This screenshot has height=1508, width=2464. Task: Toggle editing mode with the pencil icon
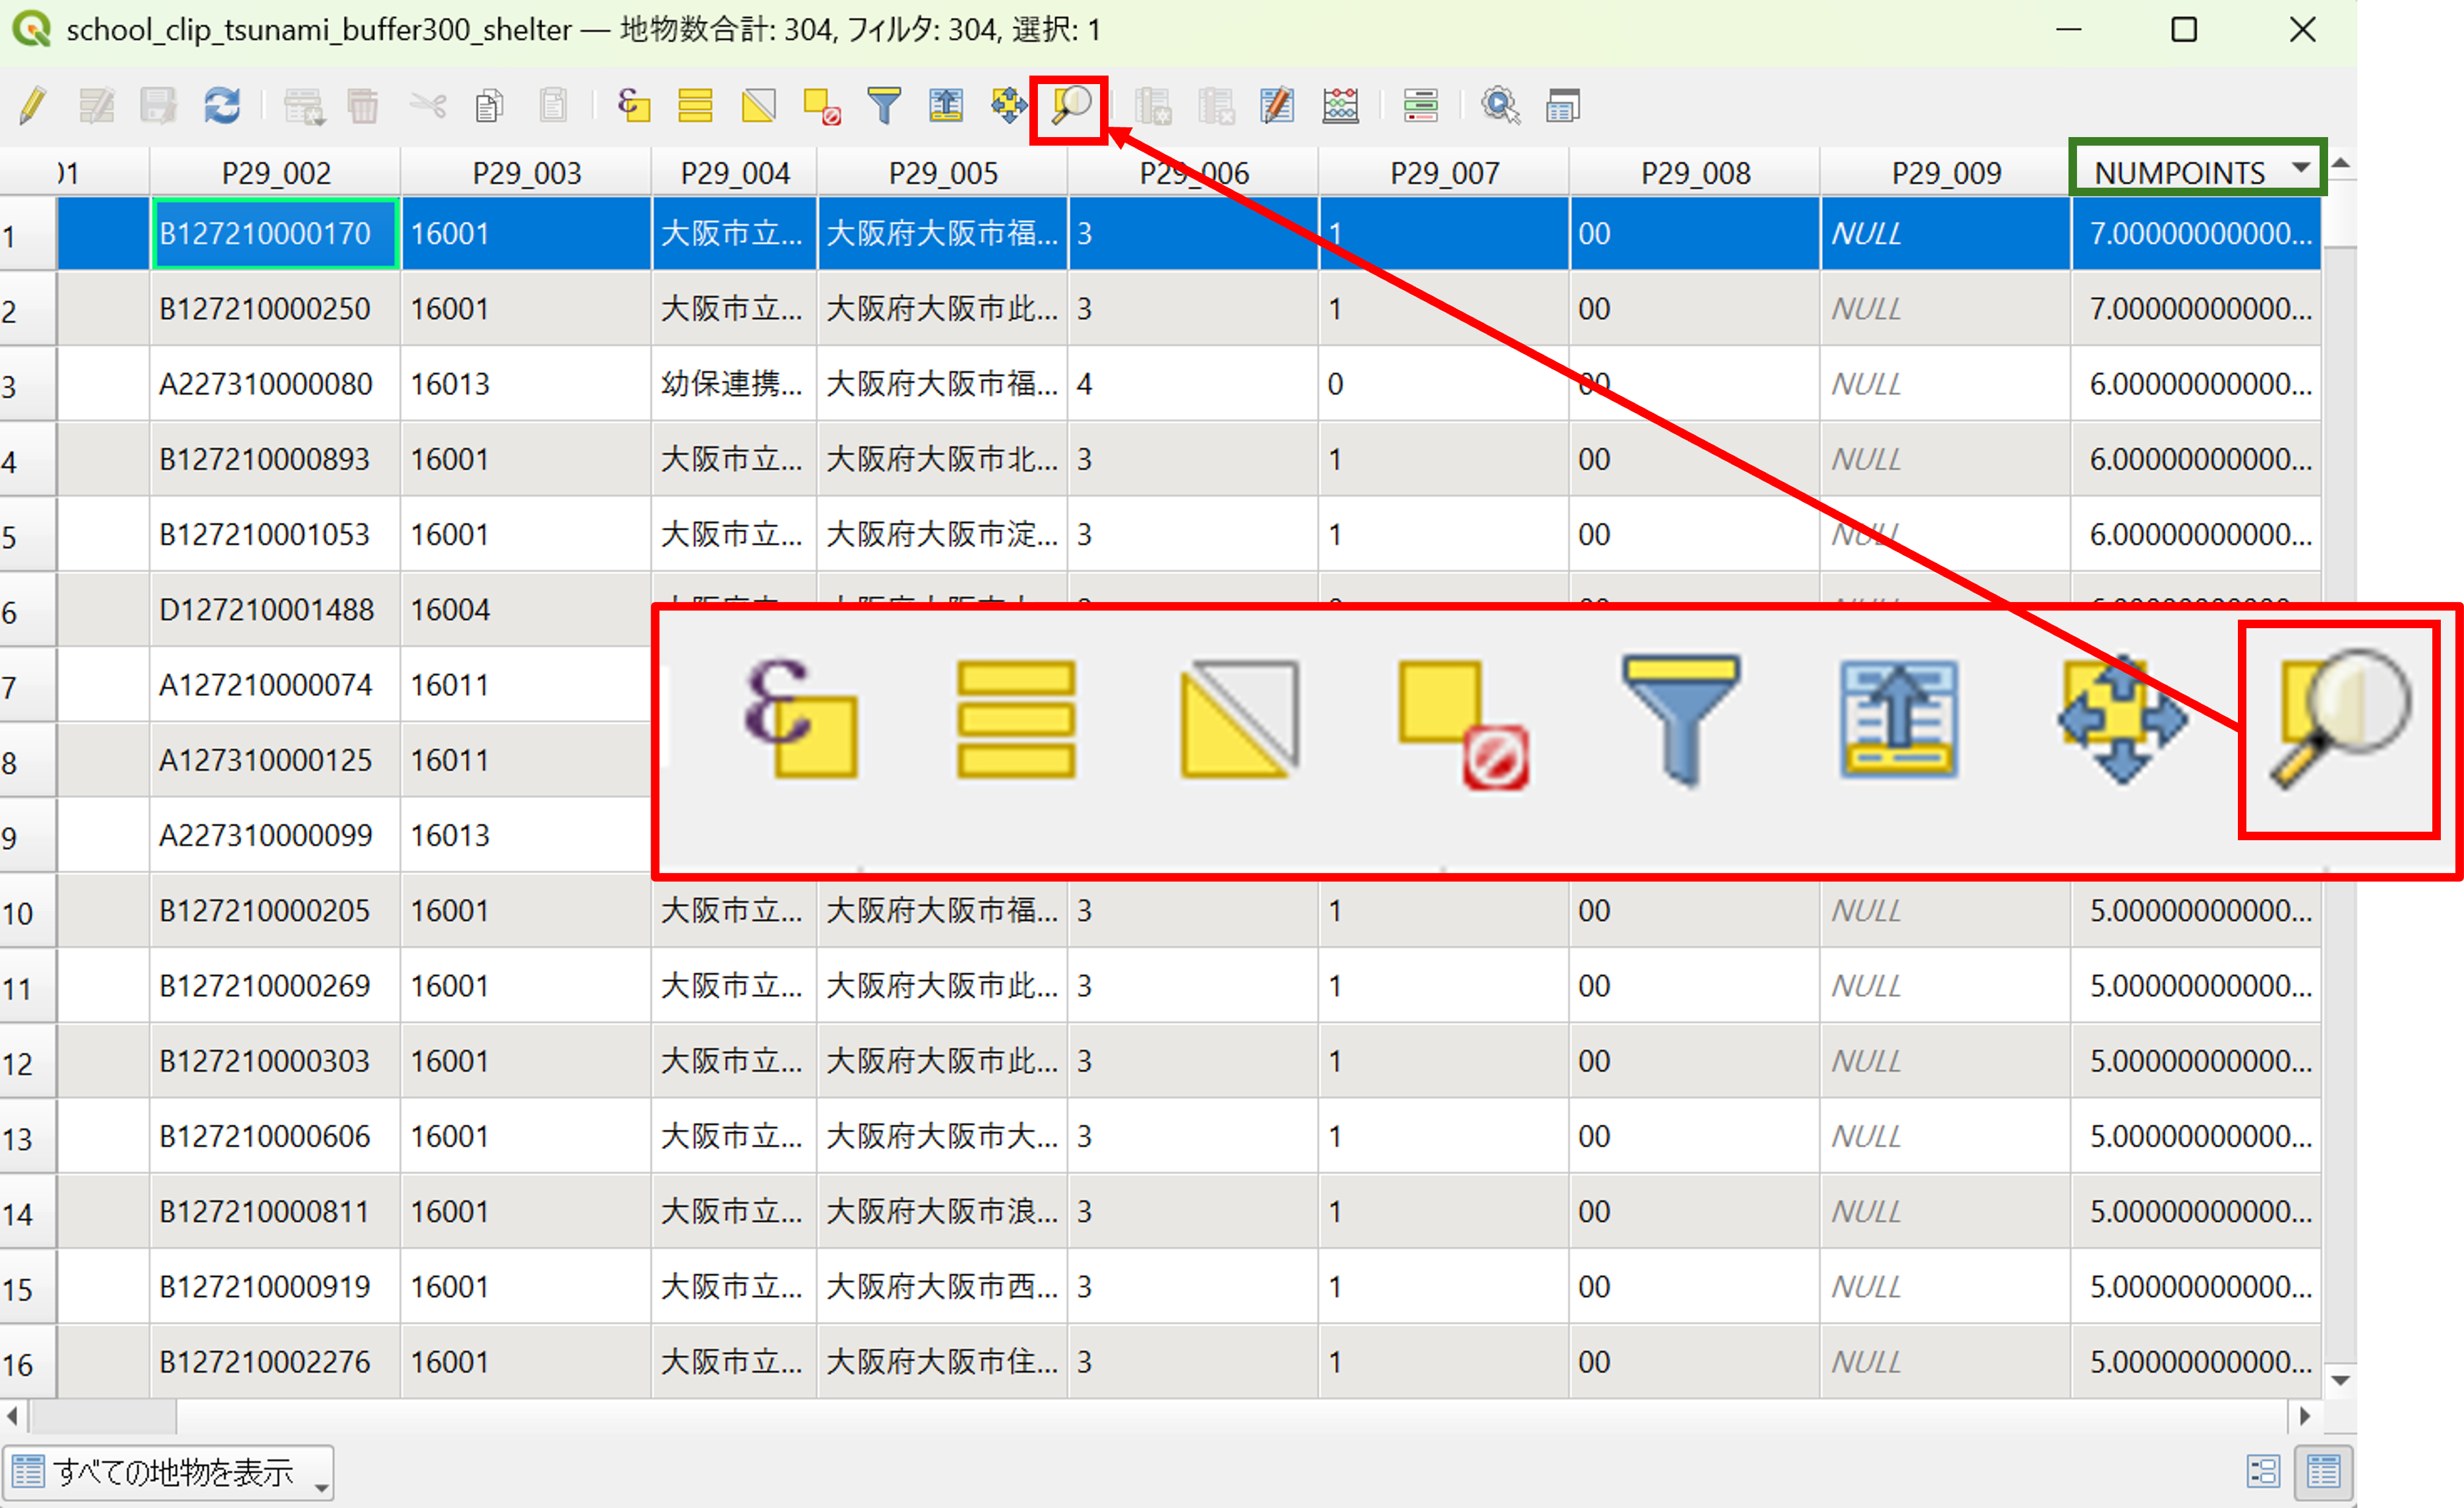pyautogui.click(x=32, y=105)
